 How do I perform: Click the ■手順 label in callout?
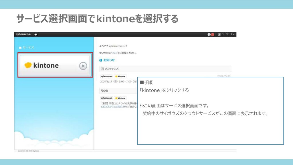click(x=146, y=82)
